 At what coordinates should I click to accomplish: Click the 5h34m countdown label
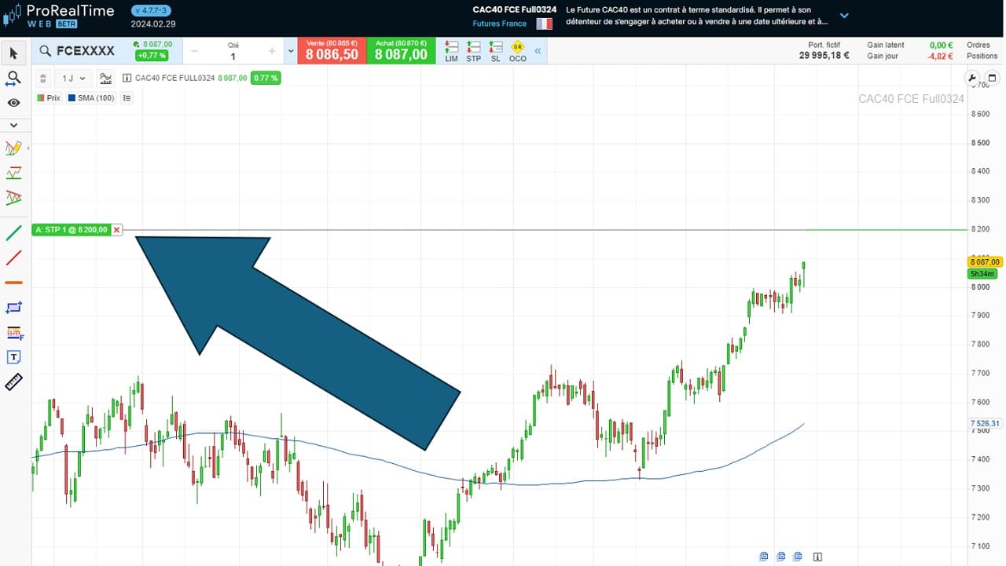point(982,273)
